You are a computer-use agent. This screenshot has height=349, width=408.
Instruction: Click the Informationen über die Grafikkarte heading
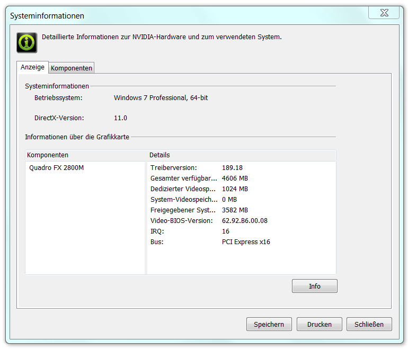click(x=77, y=137)
